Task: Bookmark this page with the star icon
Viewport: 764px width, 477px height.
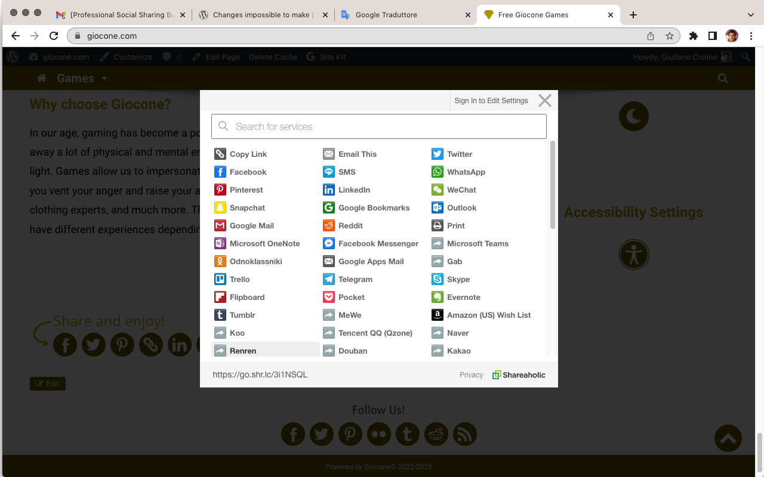Action: (x=670, y=36)
